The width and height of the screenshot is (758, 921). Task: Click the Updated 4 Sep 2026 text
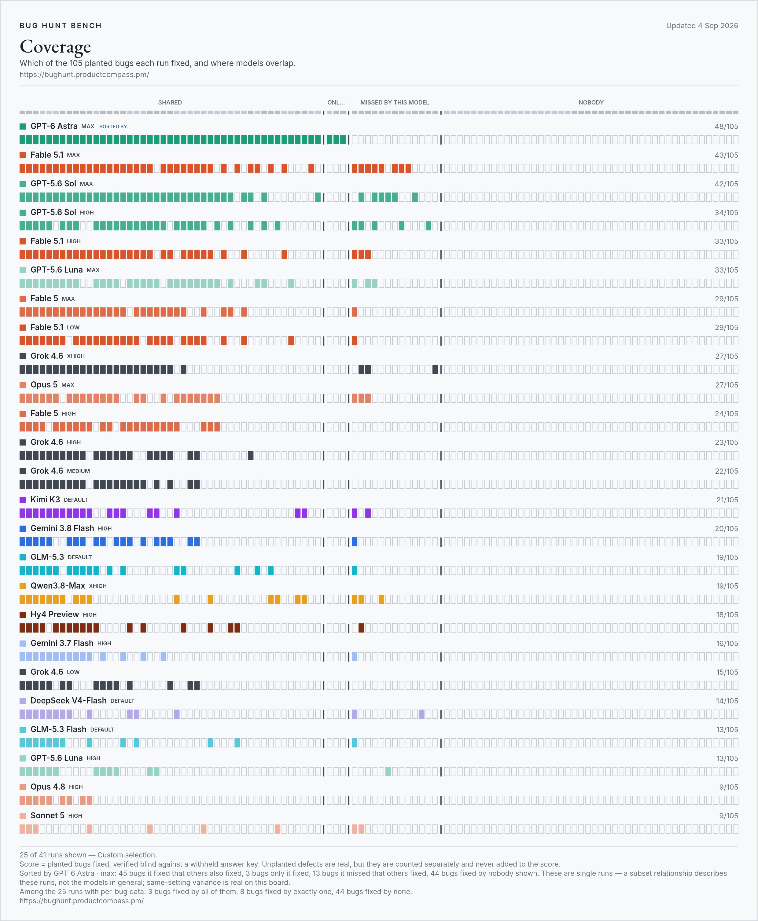(702, 26)
